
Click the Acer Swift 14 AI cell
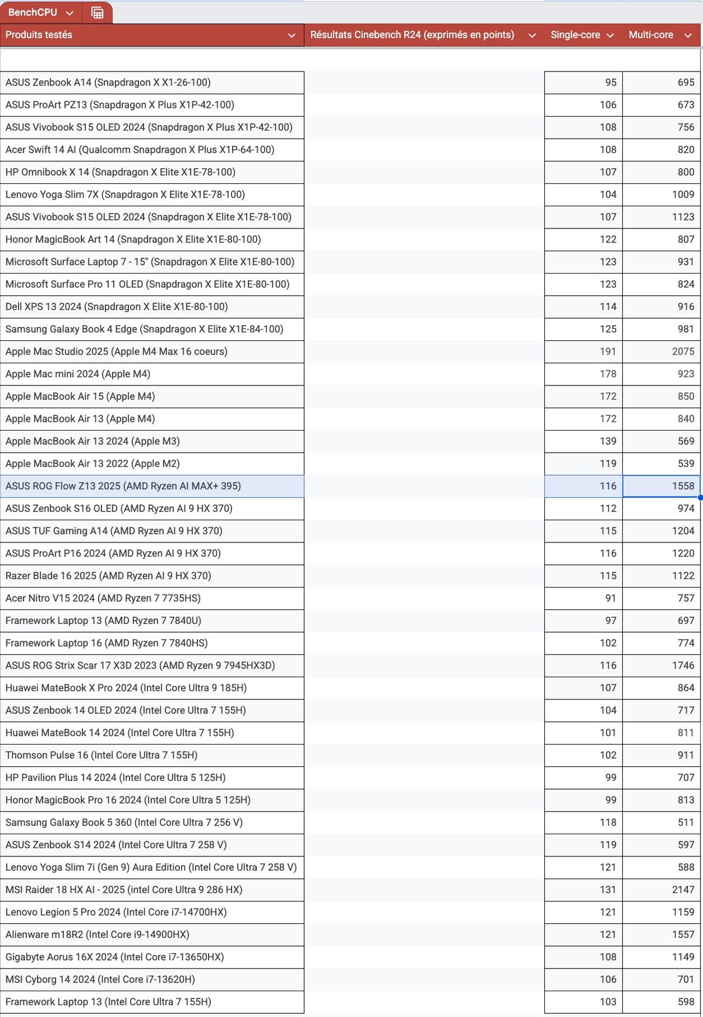[x=152, y=149]
